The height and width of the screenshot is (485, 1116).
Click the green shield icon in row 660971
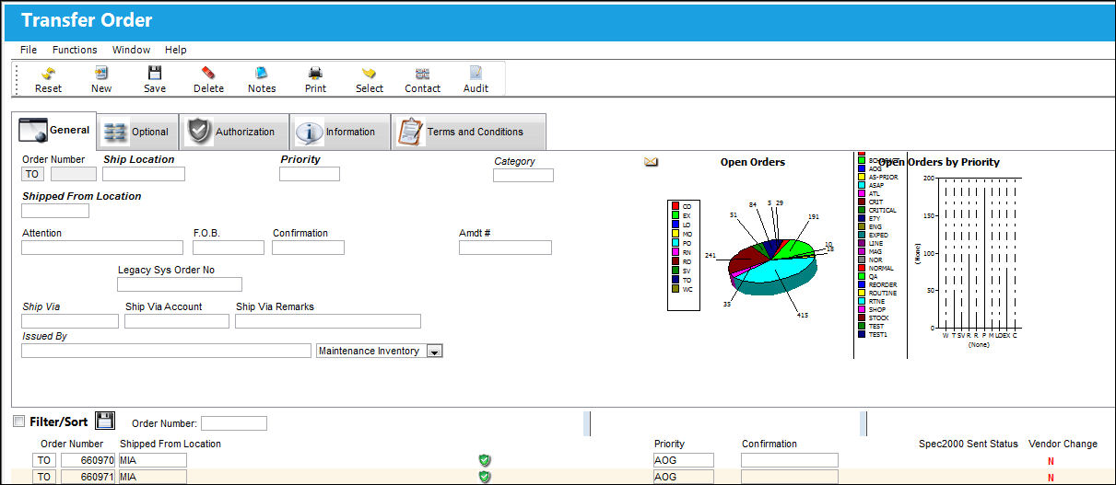(x=484, y=477)
